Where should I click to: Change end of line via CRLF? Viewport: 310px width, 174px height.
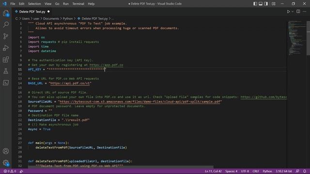pos(256,171)
